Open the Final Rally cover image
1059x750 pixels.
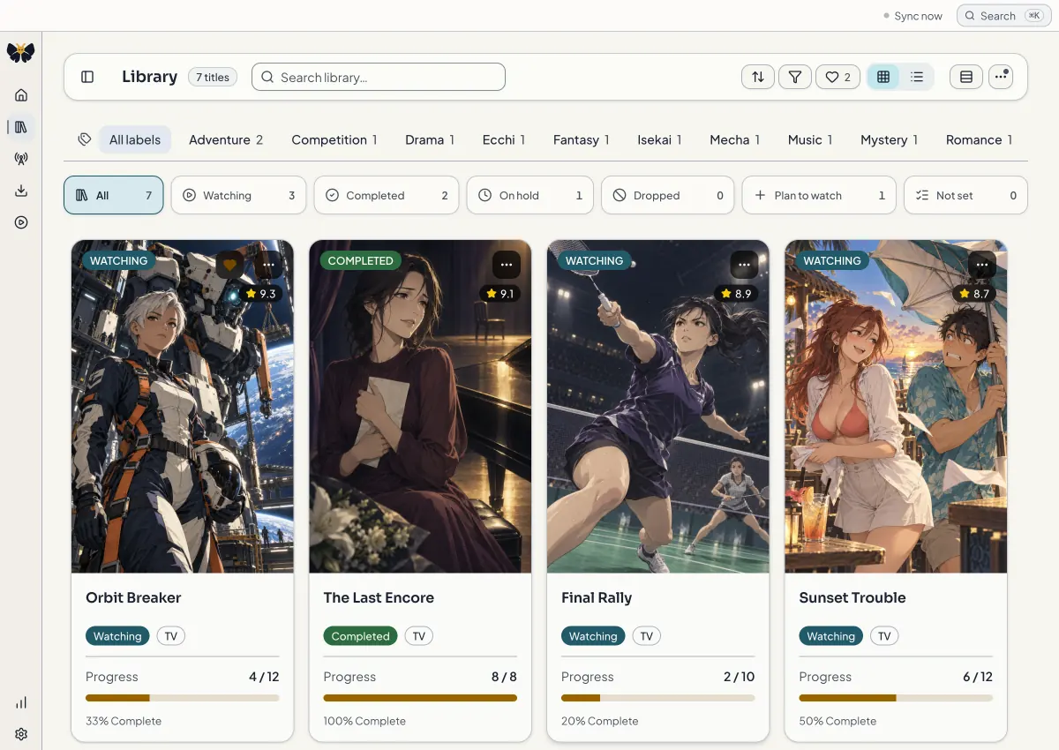658,407
